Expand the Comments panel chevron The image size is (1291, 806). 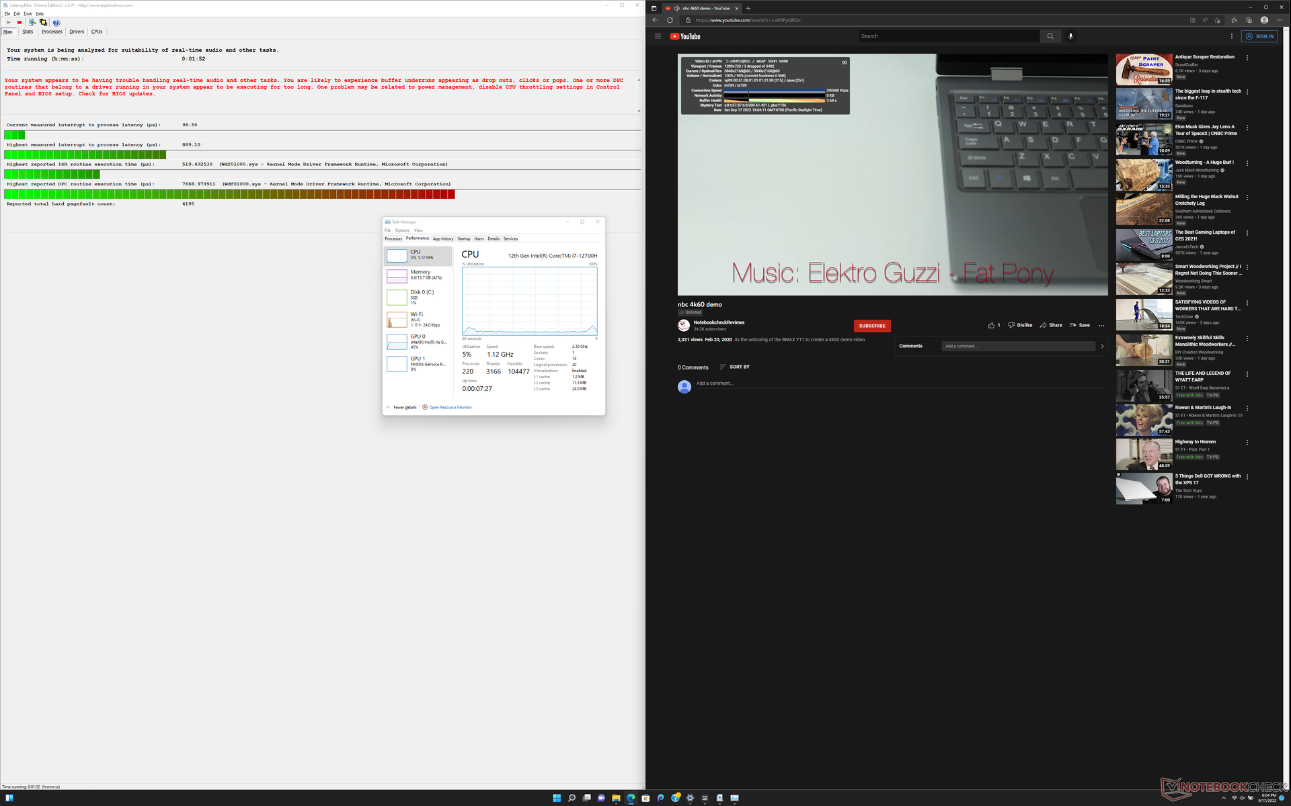(x=1102, y=346)
